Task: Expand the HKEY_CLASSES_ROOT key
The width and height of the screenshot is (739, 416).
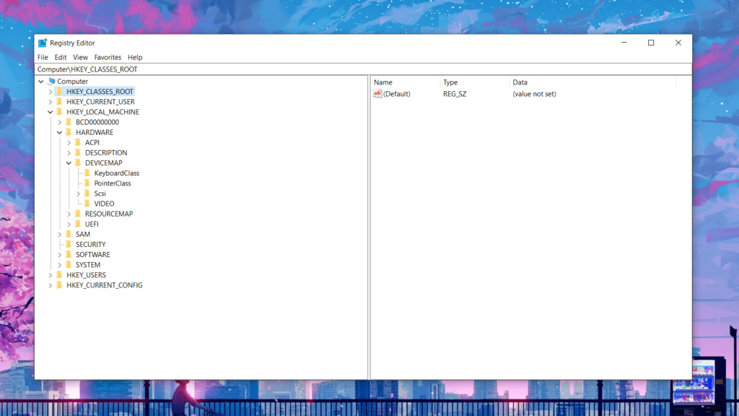Action: tap(51, 92)
